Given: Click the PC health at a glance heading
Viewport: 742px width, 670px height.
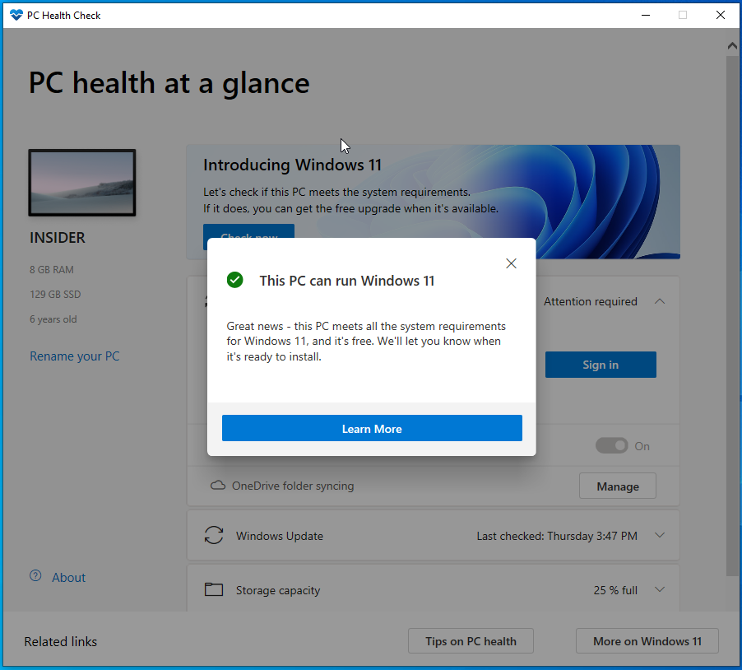Looking at the screenshot, I should [x=169, y=84].
